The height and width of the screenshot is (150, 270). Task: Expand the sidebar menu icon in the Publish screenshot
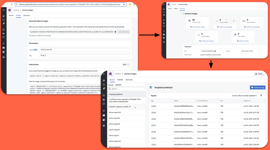pos(4,10)
